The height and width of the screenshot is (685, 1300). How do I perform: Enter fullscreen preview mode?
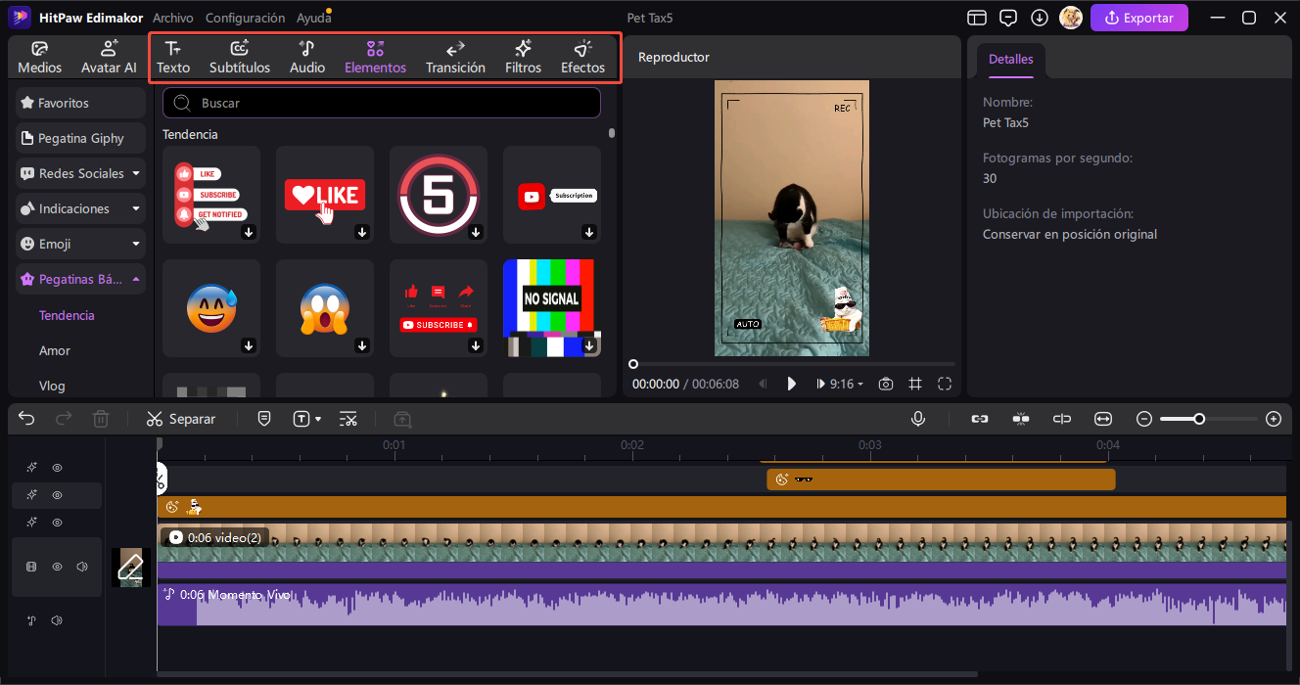(x=945, y=384)
